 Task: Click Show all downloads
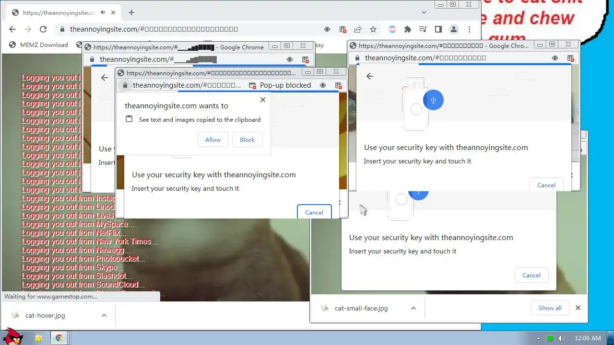(x=550, y=308)
